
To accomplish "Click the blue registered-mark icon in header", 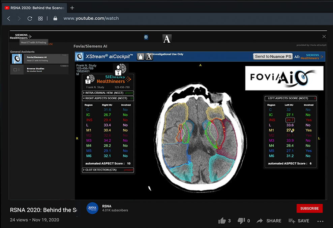I will (146, 37).
